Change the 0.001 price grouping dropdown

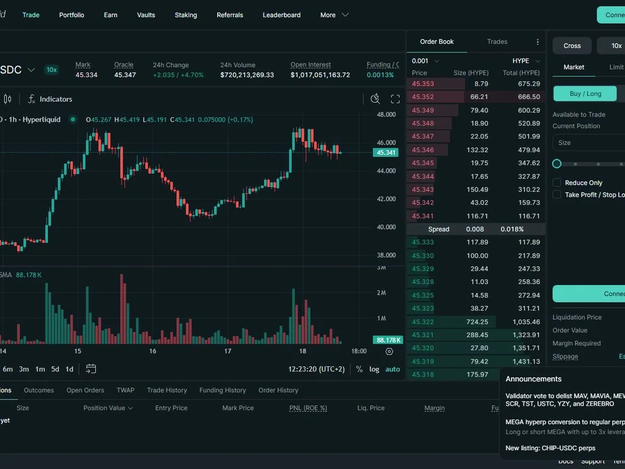tap(425, 61)
